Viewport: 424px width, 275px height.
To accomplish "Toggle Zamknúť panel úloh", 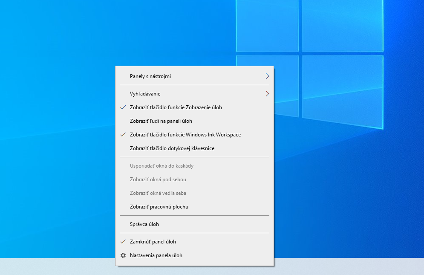I will pyautogui.click(x=194, y=242).
